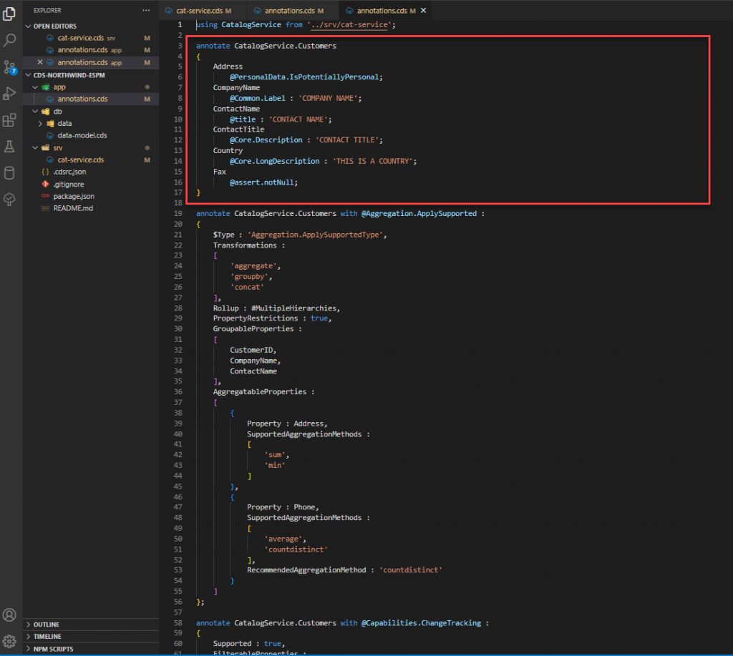Image resolution: width=733 pixels, height=656 pixels.
Task: Open the Testing flask icon
Action: (x=9, y=147)
